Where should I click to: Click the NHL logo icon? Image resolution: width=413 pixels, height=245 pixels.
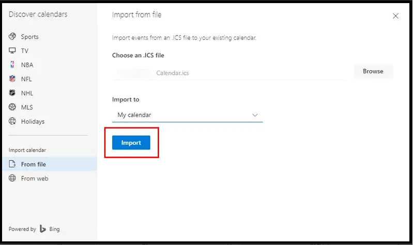point(12,93)
